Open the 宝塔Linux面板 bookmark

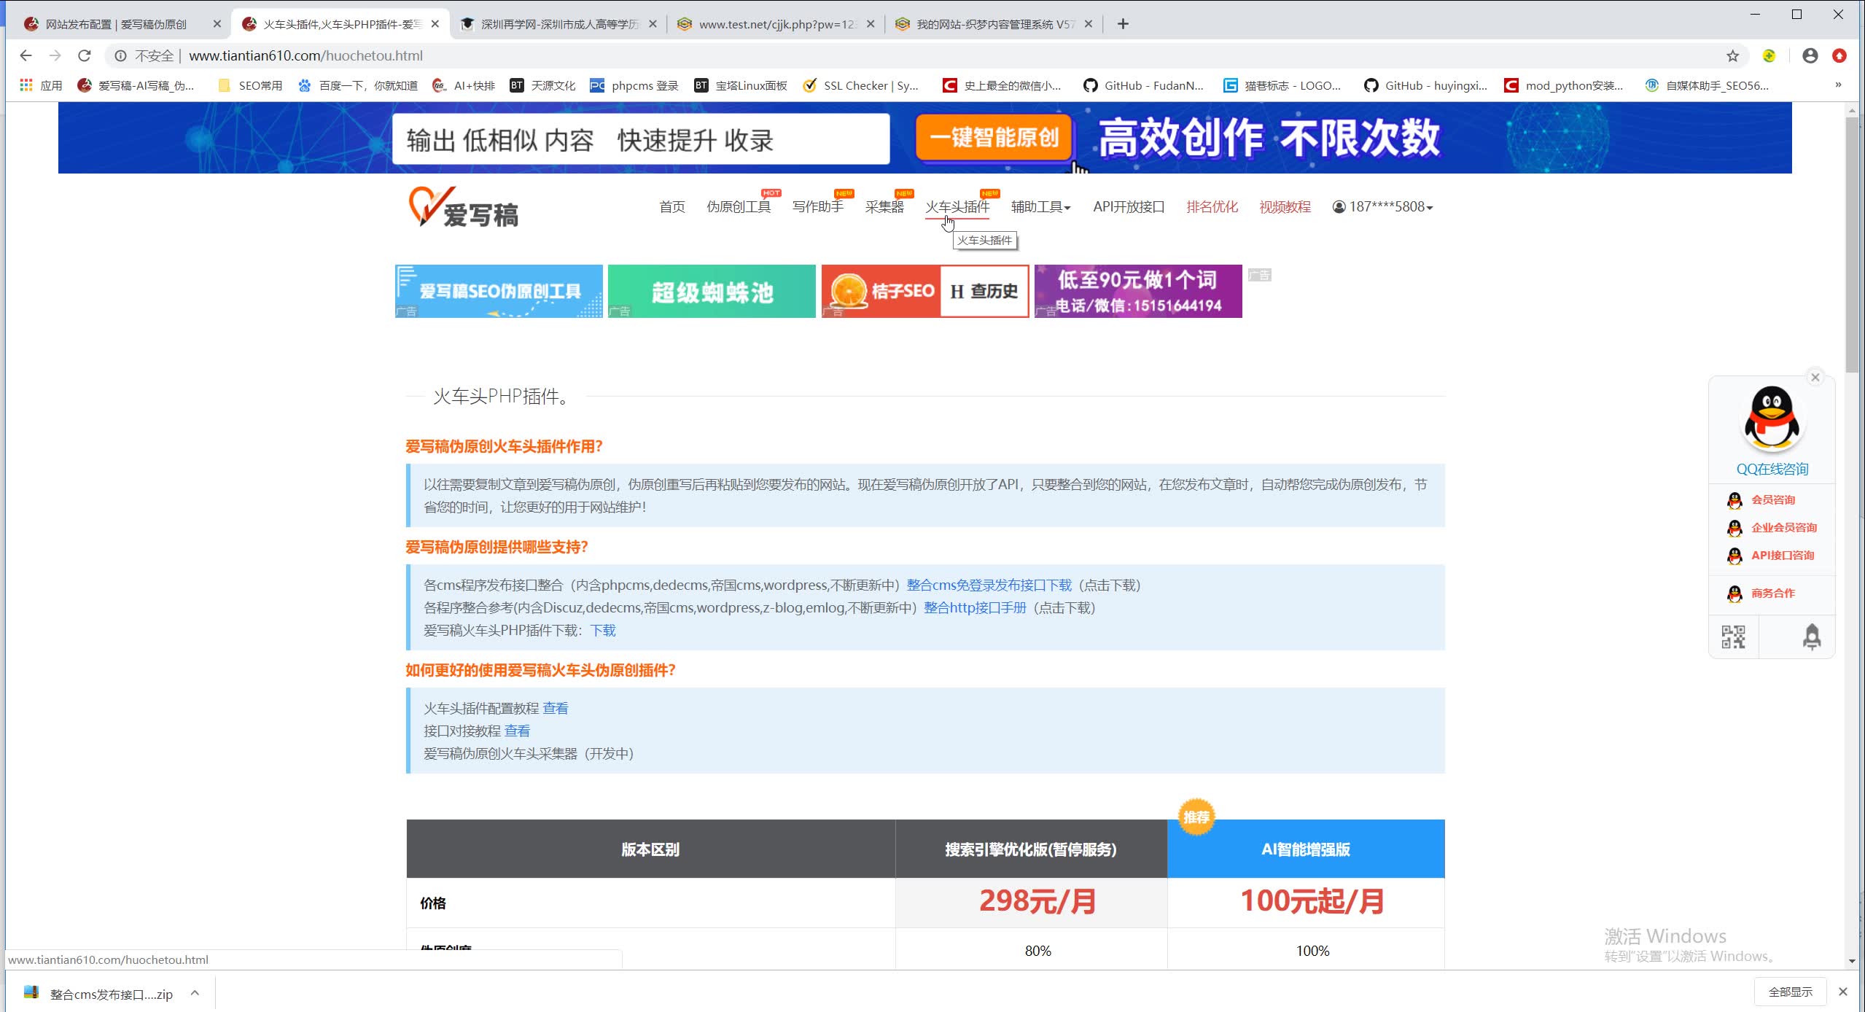[x=741, y=85]
